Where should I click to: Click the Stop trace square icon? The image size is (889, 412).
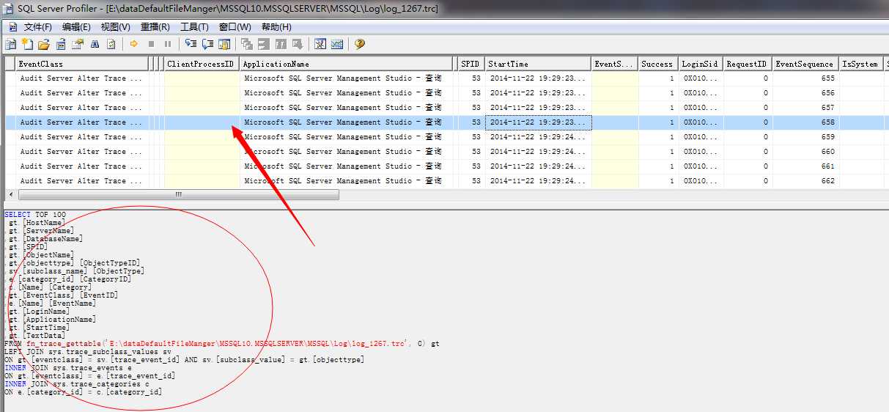point(151,44)
